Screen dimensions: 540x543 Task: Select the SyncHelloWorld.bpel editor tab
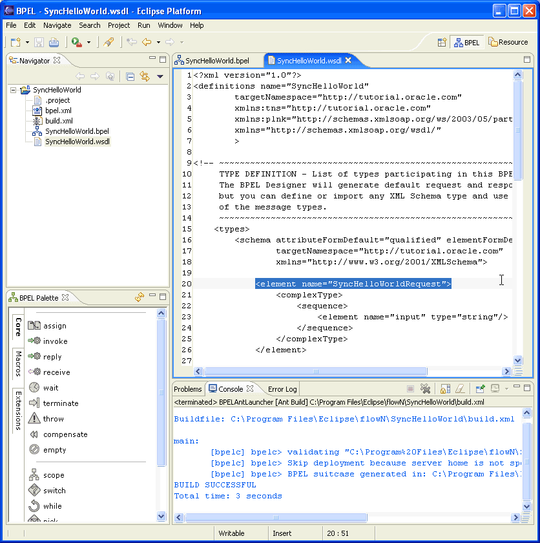pos(212,61)
